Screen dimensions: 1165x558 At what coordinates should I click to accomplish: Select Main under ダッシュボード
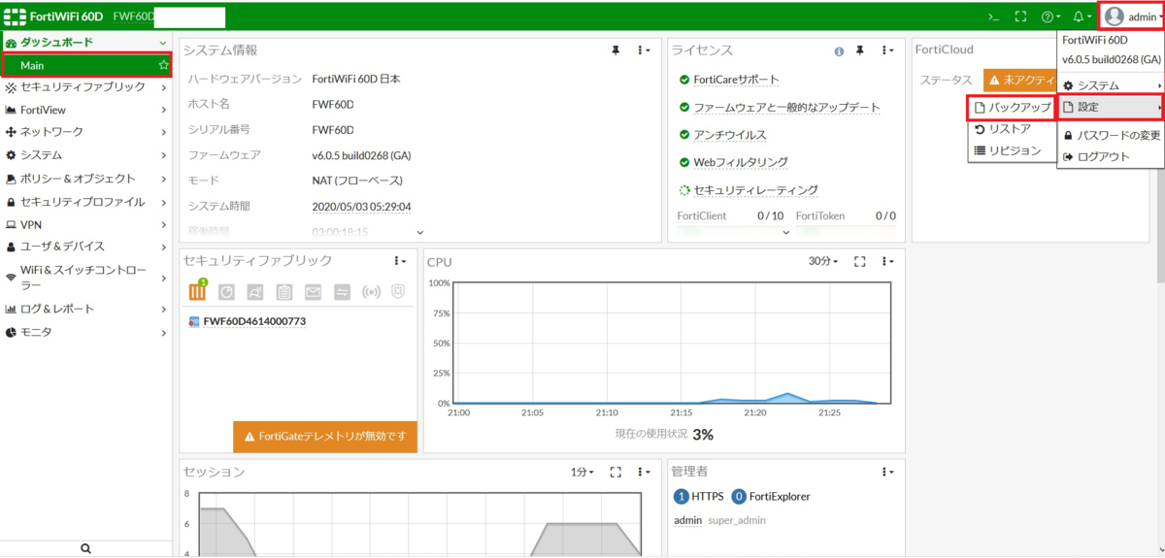pyautogui.click(x=86, y=65)
